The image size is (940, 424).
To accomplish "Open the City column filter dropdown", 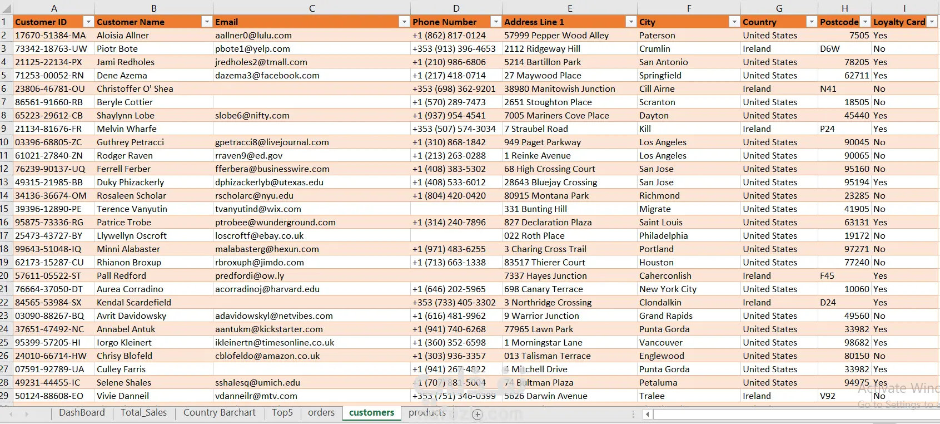I will pos(734,22).
